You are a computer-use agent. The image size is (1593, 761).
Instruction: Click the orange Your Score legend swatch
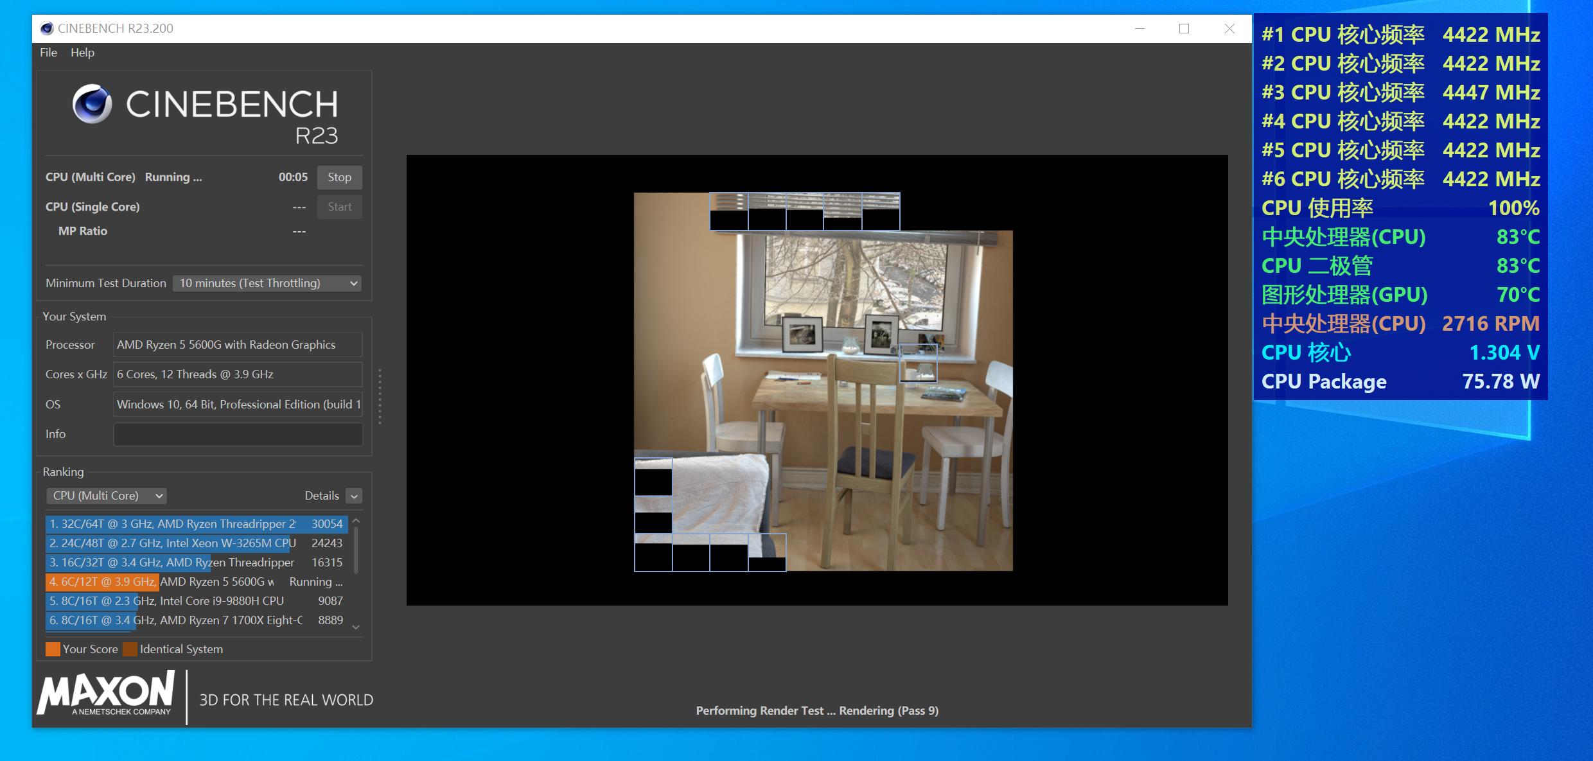pos(53,649)
